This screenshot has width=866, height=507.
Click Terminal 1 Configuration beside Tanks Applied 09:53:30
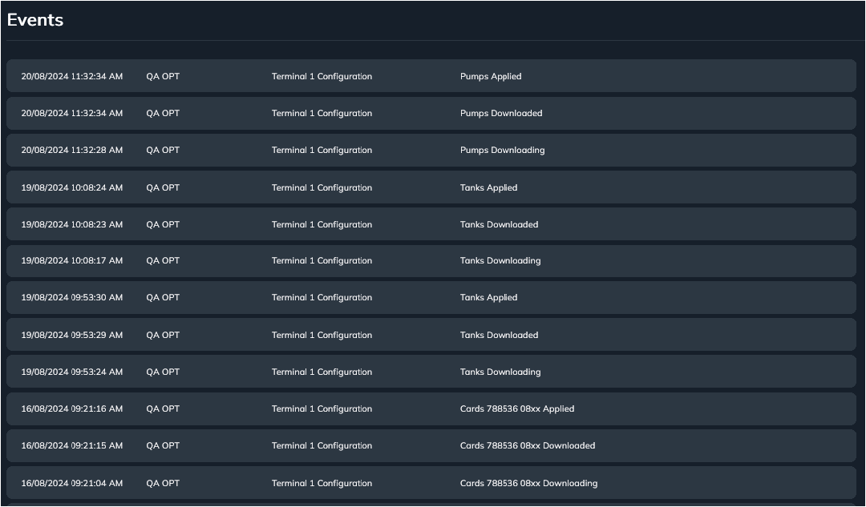pyautogui.click(x=322, y=297)
